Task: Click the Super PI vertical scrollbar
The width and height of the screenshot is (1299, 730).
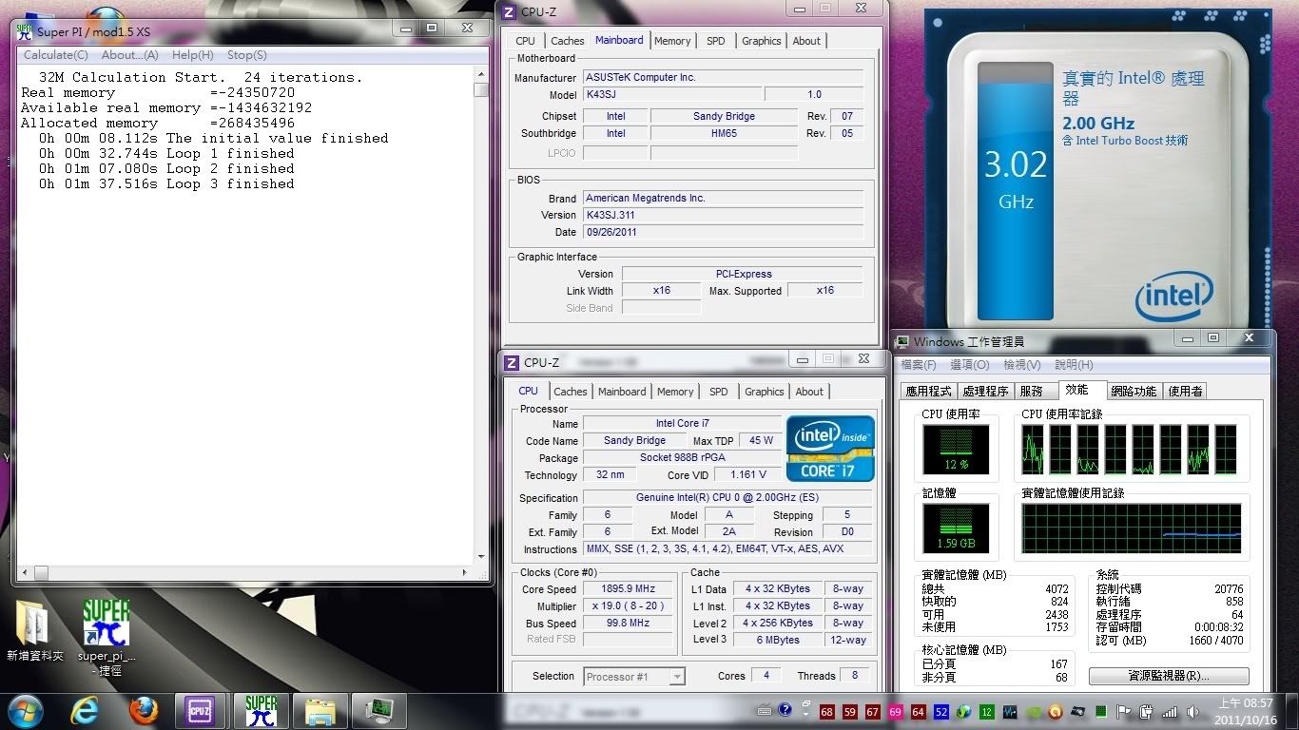Action: tap(481, 314)
